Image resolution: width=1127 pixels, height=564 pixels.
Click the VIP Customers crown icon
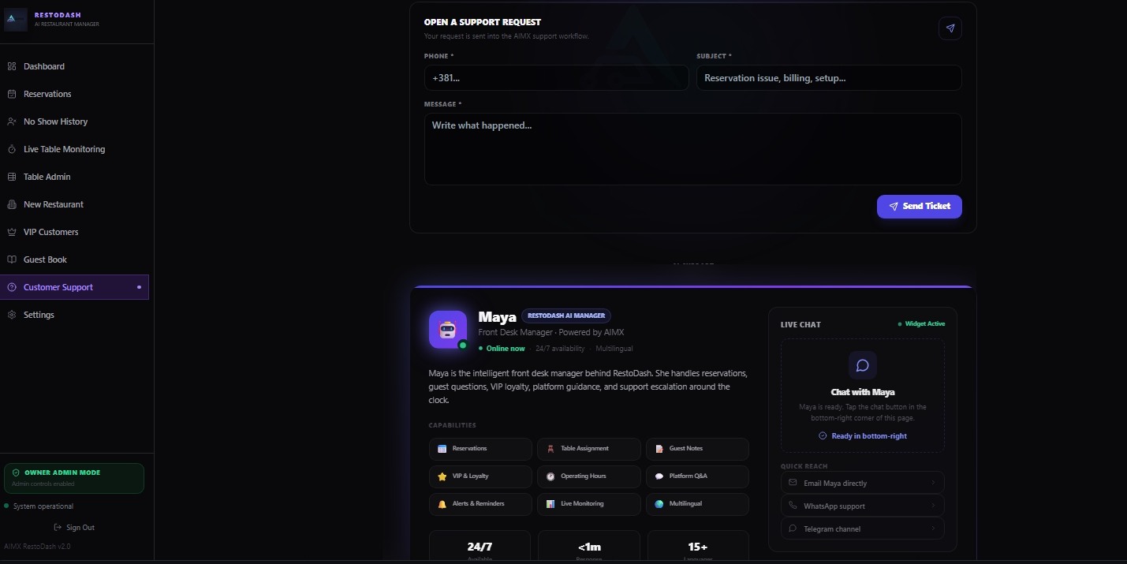pyautogui.click(x=12, y=232)
